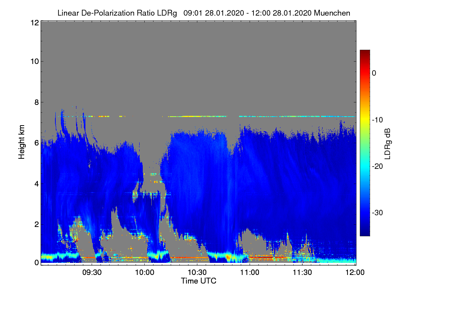
Task: Click the height tick label 0
Action: click(36, 262)
